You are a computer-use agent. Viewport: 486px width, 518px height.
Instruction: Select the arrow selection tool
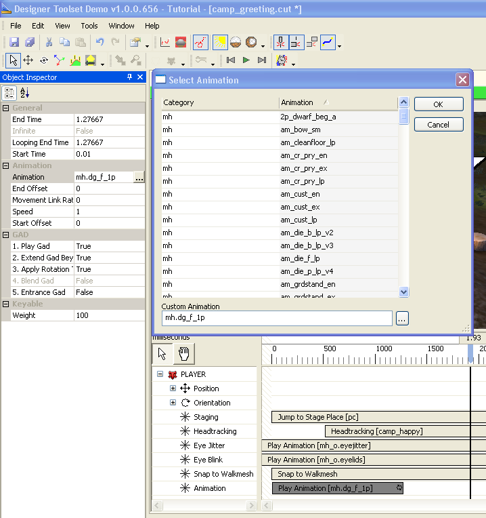[14, 60]
